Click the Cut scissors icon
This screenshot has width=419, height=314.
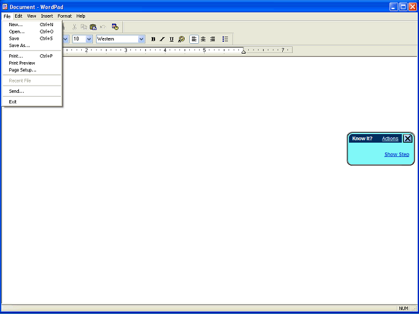[75, 27]
